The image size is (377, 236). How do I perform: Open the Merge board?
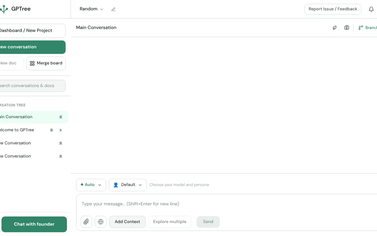click(x=46, y=63)
